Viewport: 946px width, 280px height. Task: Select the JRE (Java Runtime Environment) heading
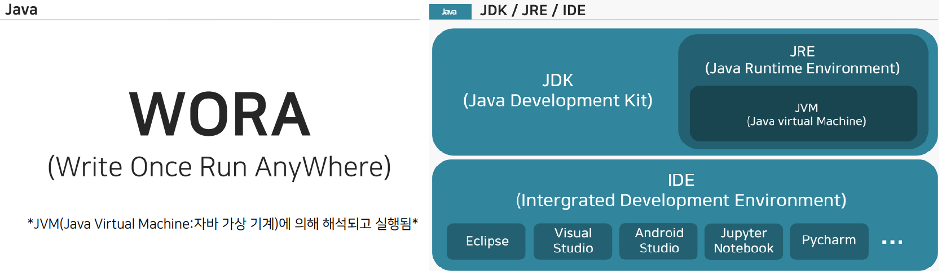click(x=802, y=60)
